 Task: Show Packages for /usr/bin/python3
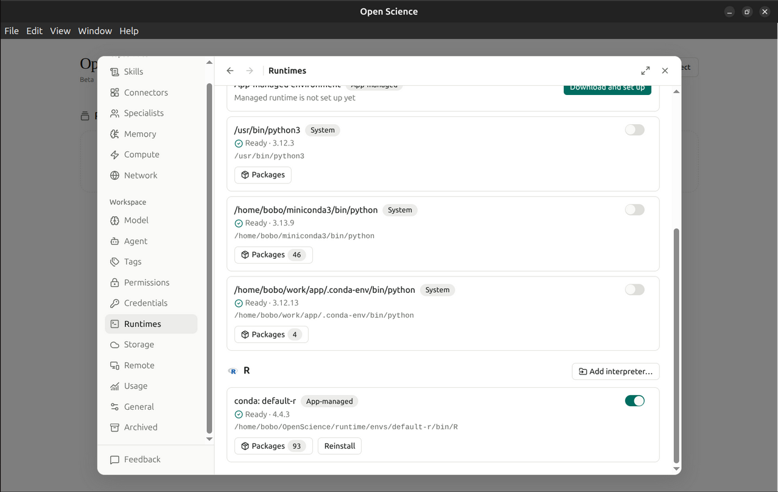point(263,175)
